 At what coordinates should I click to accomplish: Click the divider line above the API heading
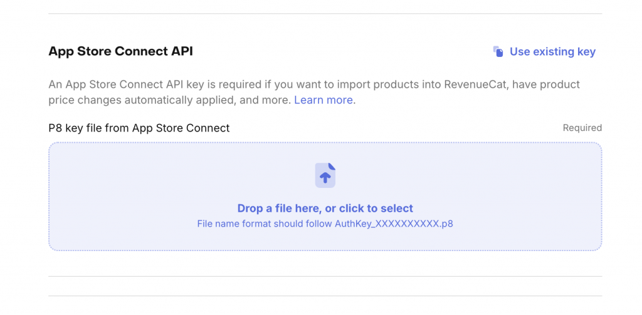tap(325, 14)
